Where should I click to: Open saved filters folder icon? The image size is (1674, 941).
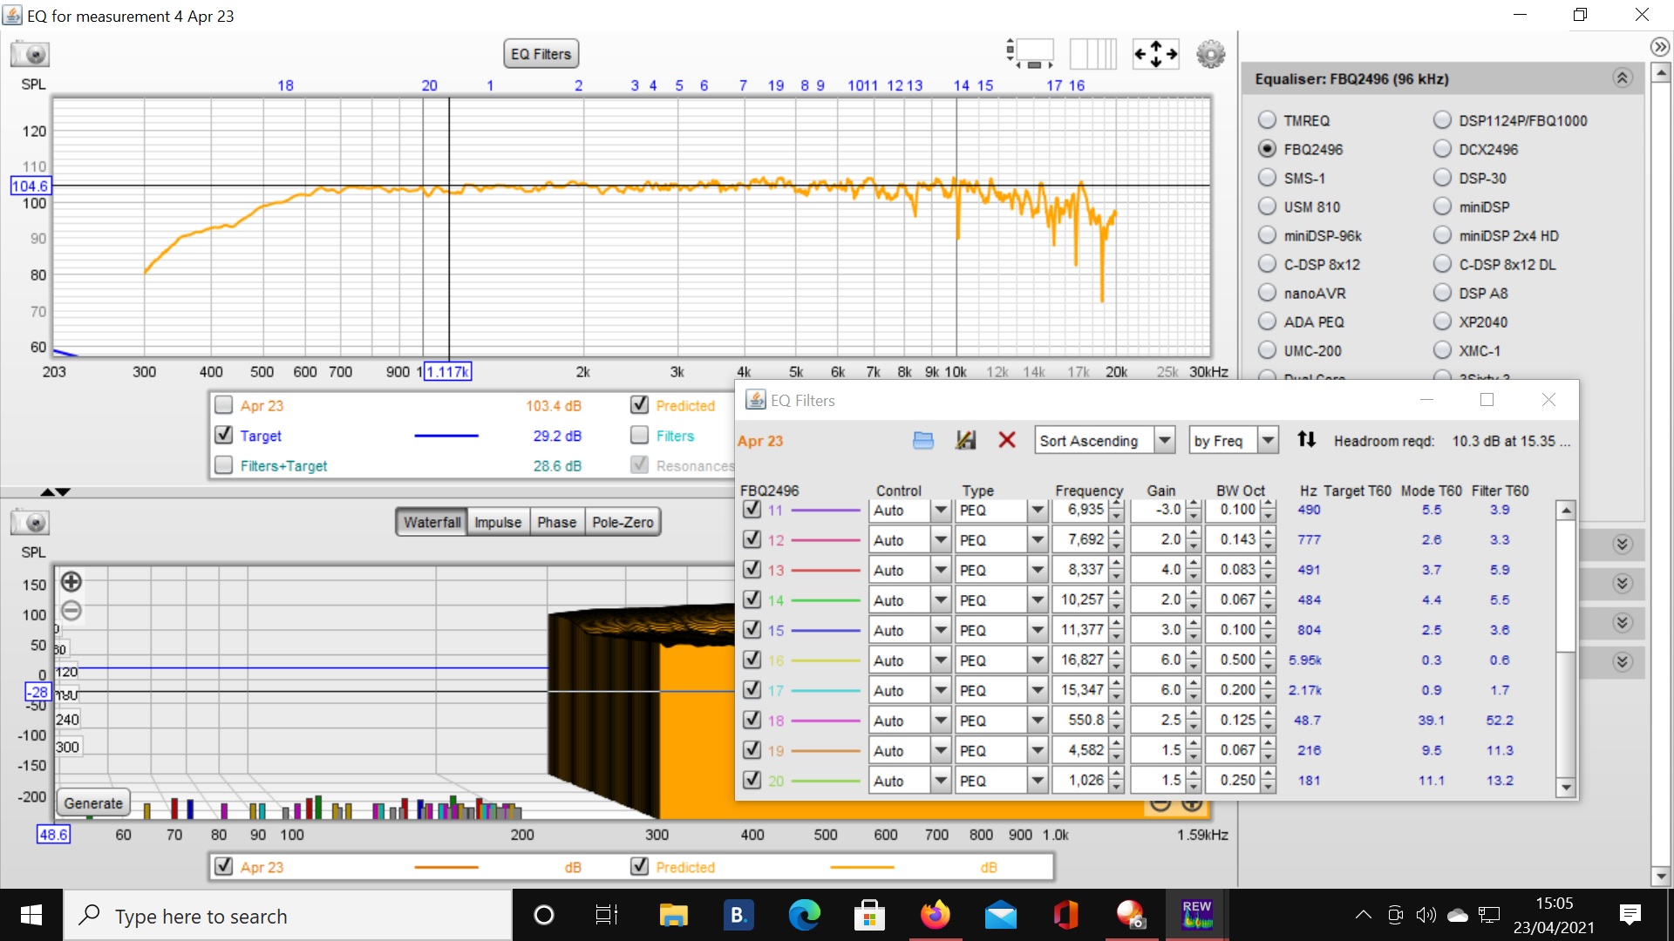923,441
